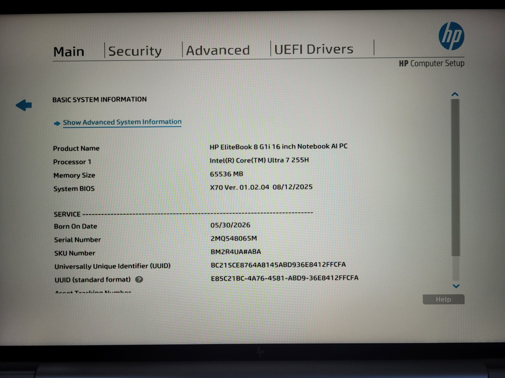Select the Memory Size label
Image resolution: width=505 pixels, height=378 pixels.
pos(74,175)
